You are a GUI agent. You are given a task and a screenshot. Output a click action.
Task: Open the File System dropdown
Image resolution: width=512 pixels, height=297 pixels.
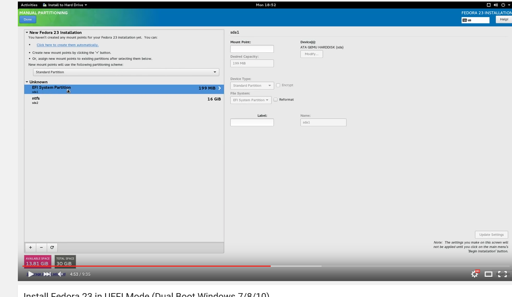click(251, 100)
